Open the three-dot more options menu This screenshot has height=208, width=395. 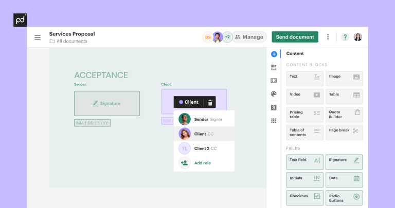point(328,37)
